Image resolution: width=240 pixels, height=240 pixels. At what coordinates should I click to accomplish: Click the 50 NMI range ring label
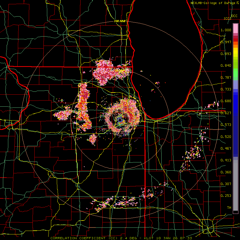coord(120,71)
